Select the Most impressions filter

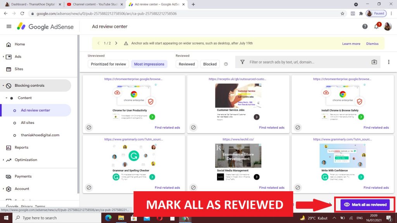coord(149,64)
